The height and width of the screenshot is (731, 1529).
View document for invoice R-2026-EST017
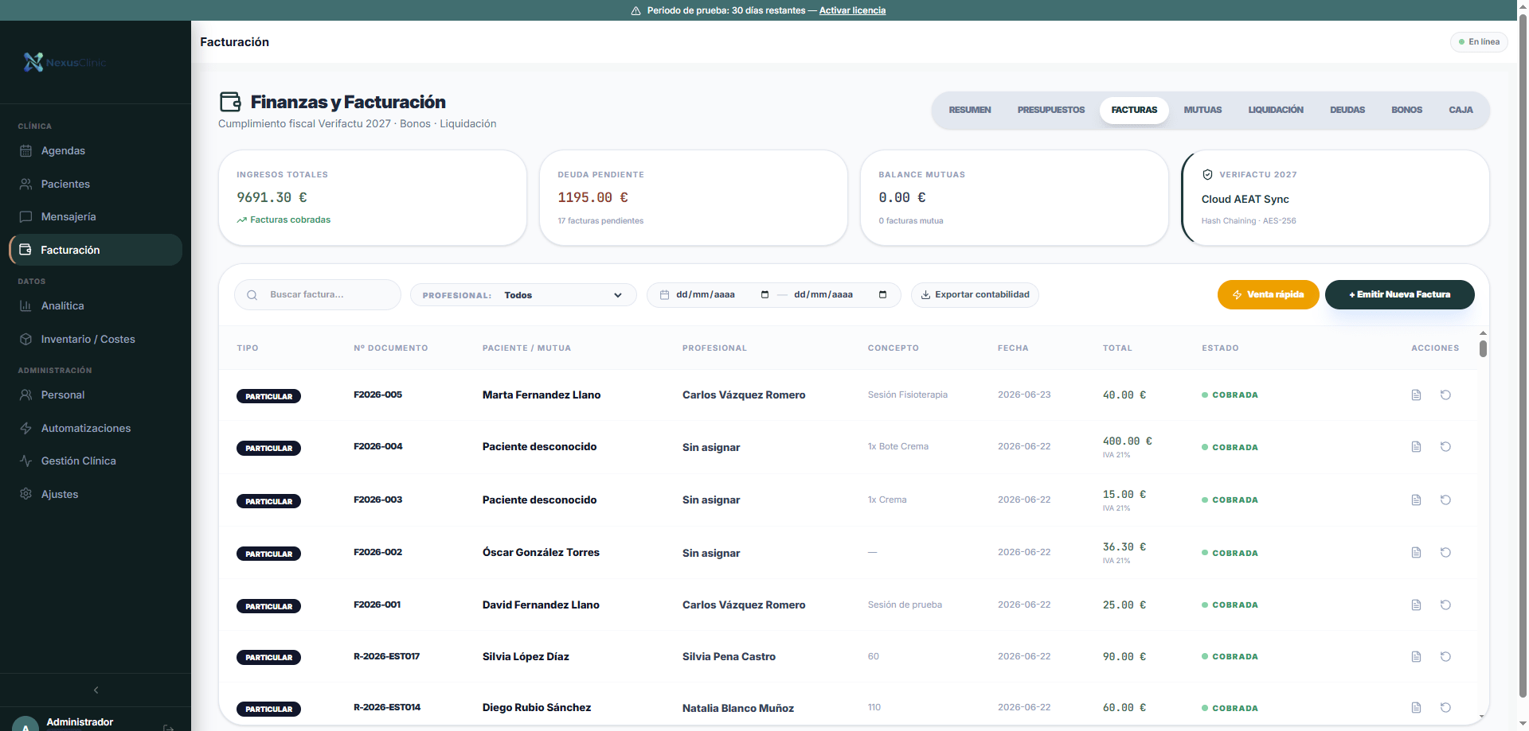coord(1416,656)
